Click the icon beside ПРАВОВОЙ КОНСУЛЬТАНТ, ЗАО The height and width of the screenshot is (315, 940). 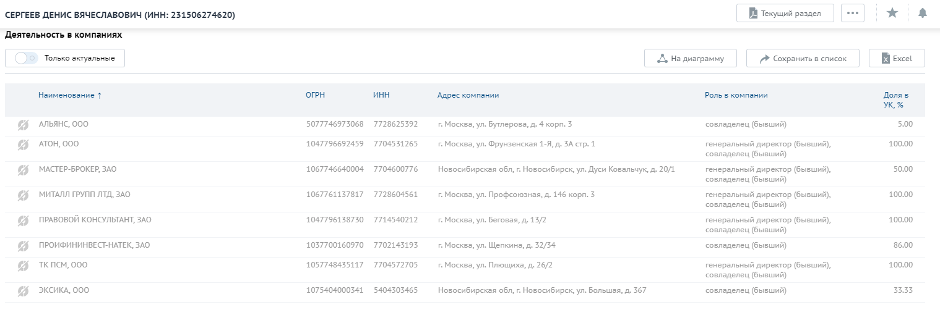(x=23, y=220)
